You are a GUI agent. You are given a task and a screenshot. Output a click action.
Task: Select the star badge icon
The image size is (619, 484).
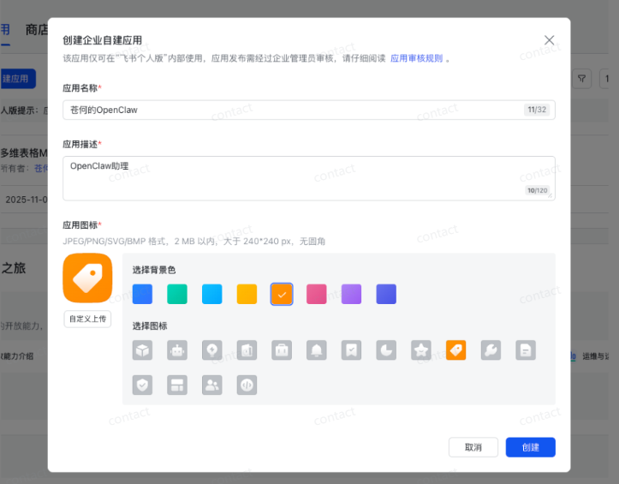pos(421,350)
